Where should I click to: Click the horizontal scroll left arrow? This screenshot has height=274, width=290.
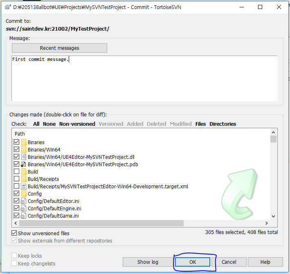coord(16,223)
